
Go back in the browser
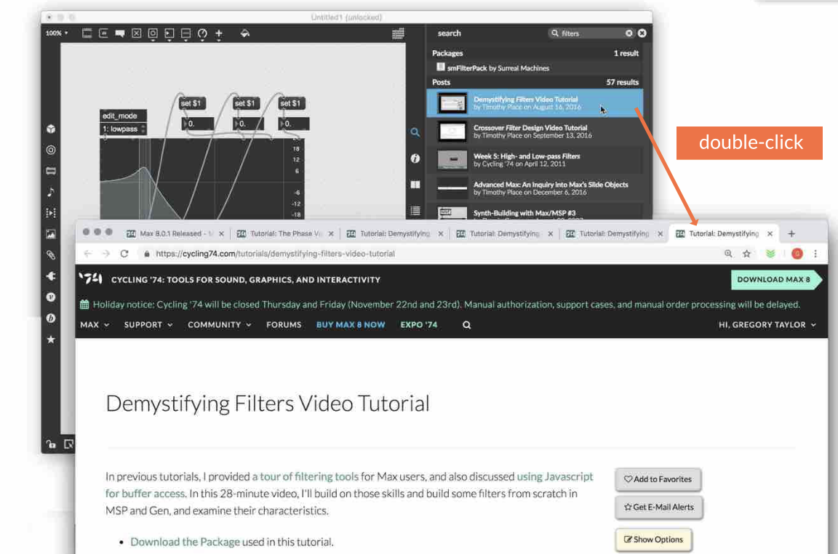tap(87, 254)
